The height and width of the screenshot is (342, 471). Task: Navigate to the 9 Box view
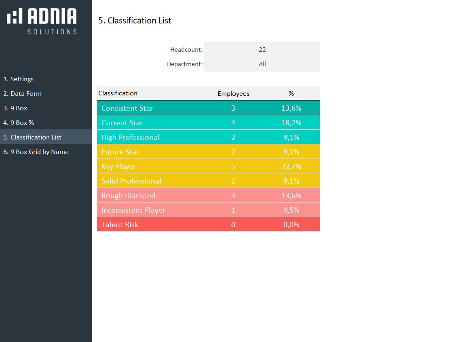[x=16, y=108]
